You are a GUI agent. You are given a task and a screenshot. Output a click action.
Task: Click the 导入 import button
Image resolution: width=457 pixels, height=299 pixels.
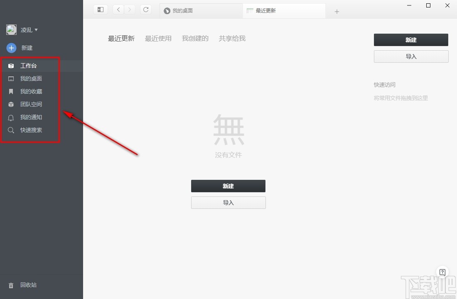tap(410, 56)
